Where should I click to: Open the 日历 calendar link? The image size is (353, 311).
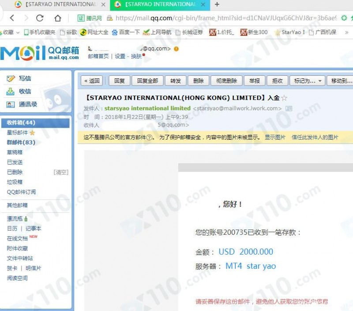[x=12, y=229]
